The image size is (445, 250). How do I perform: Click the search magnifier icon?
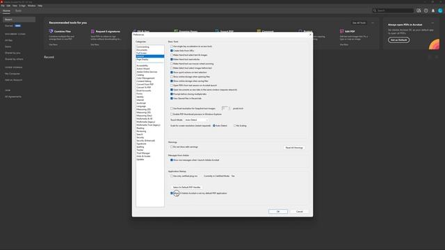point(375,10)
